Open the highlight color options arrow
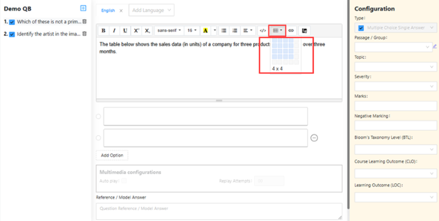 tap(214, 31)
